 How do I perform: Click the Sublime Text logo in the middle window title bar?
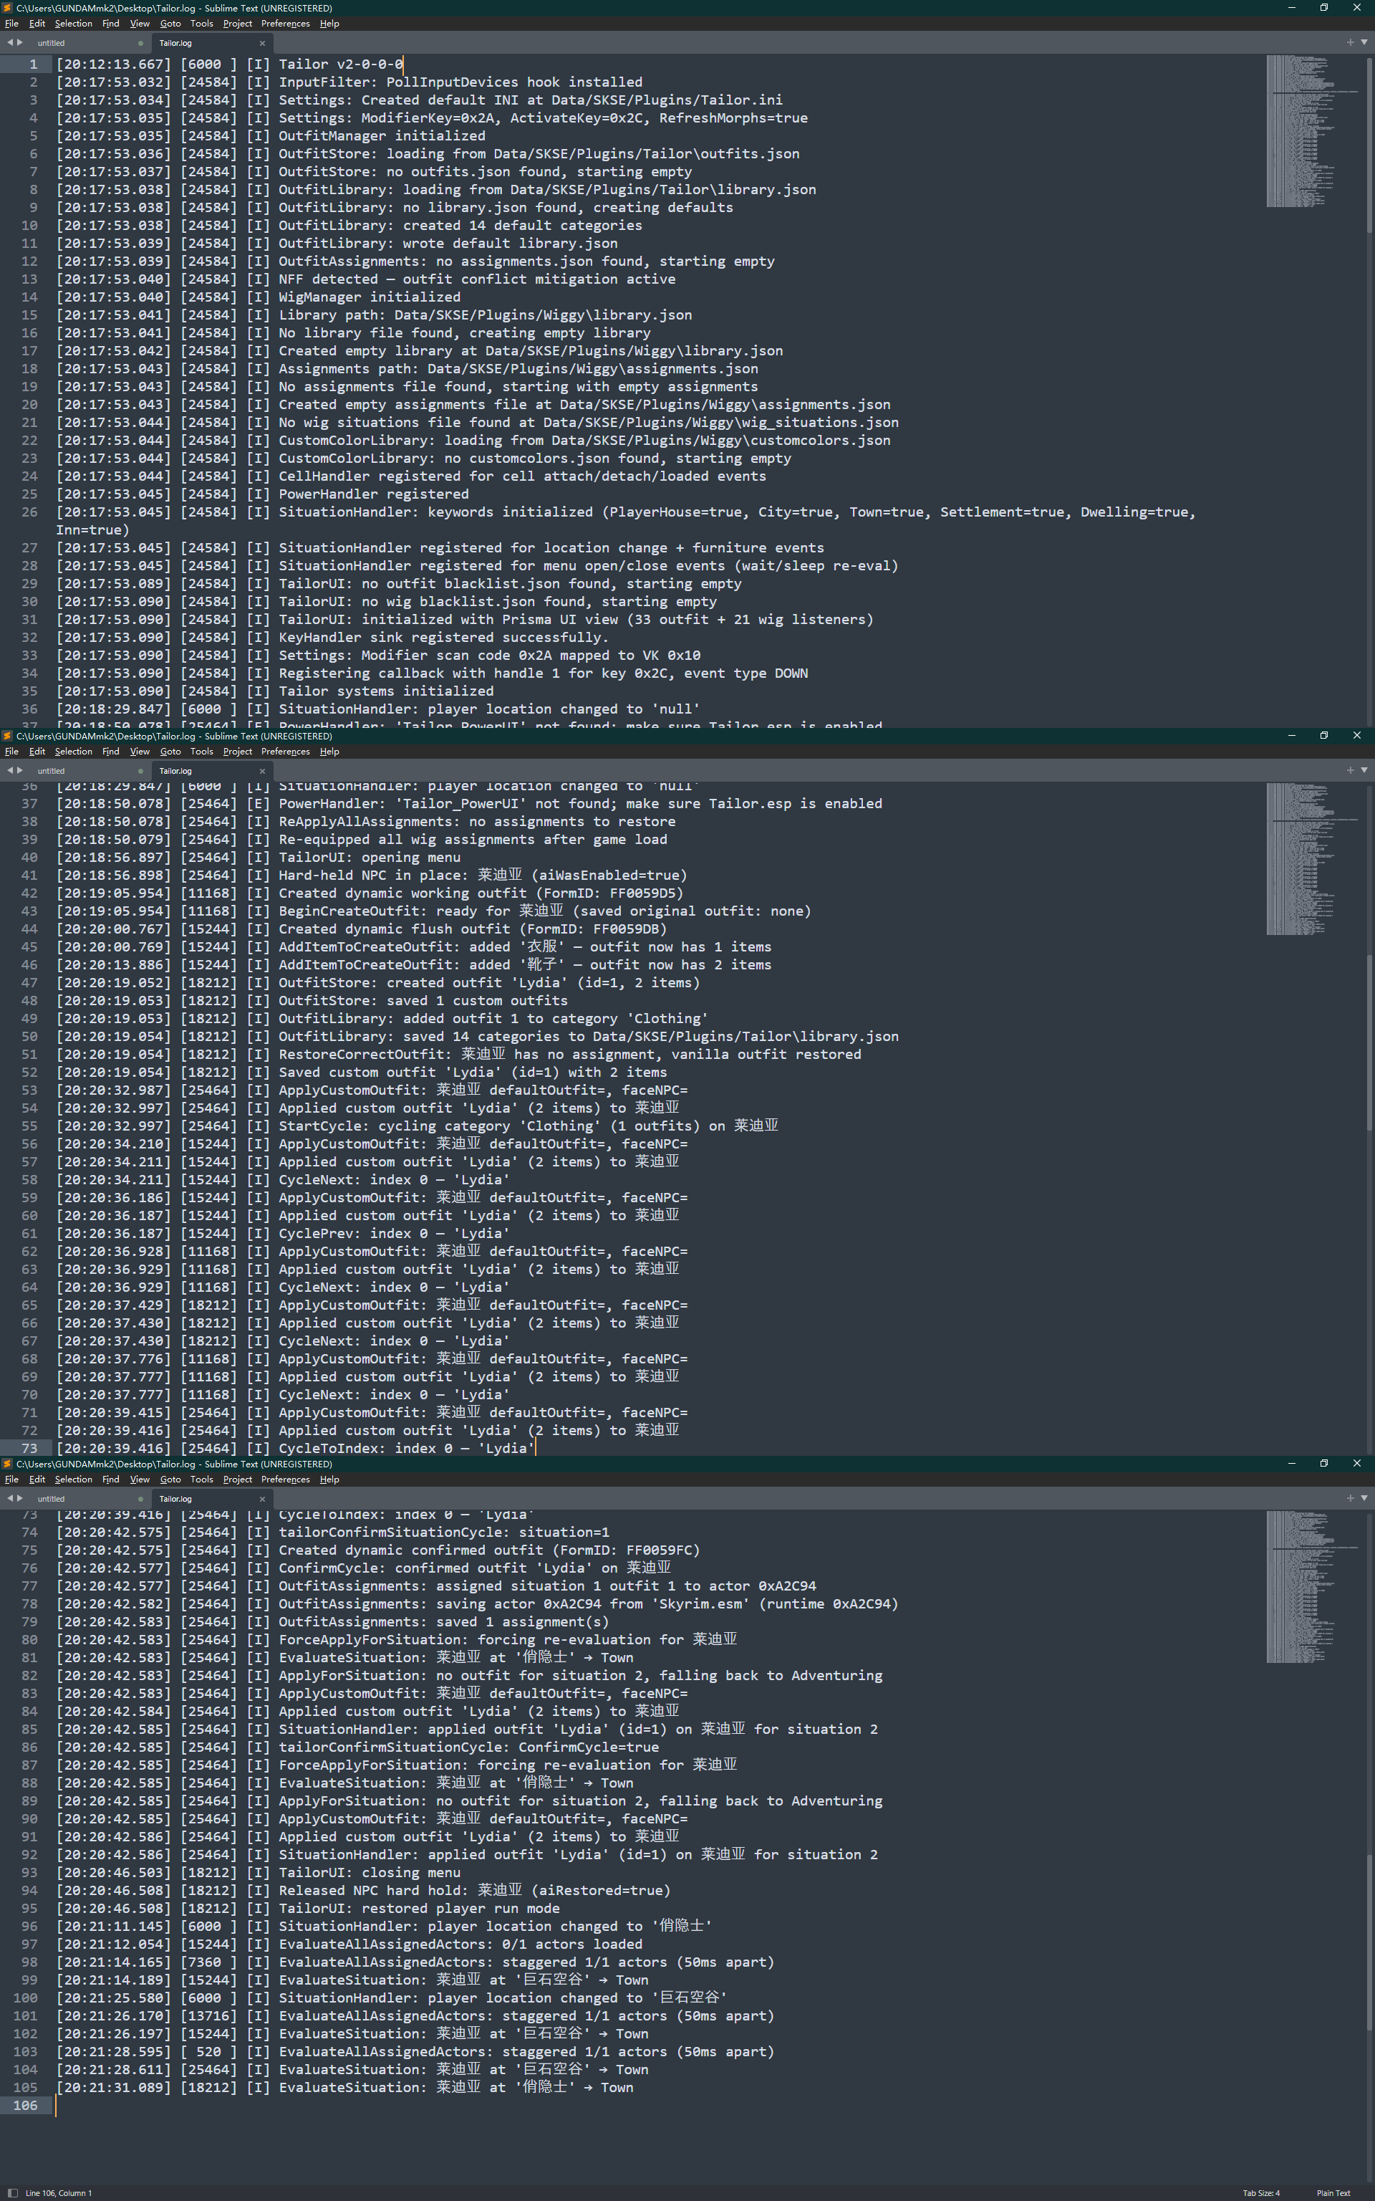click(7, 736)
